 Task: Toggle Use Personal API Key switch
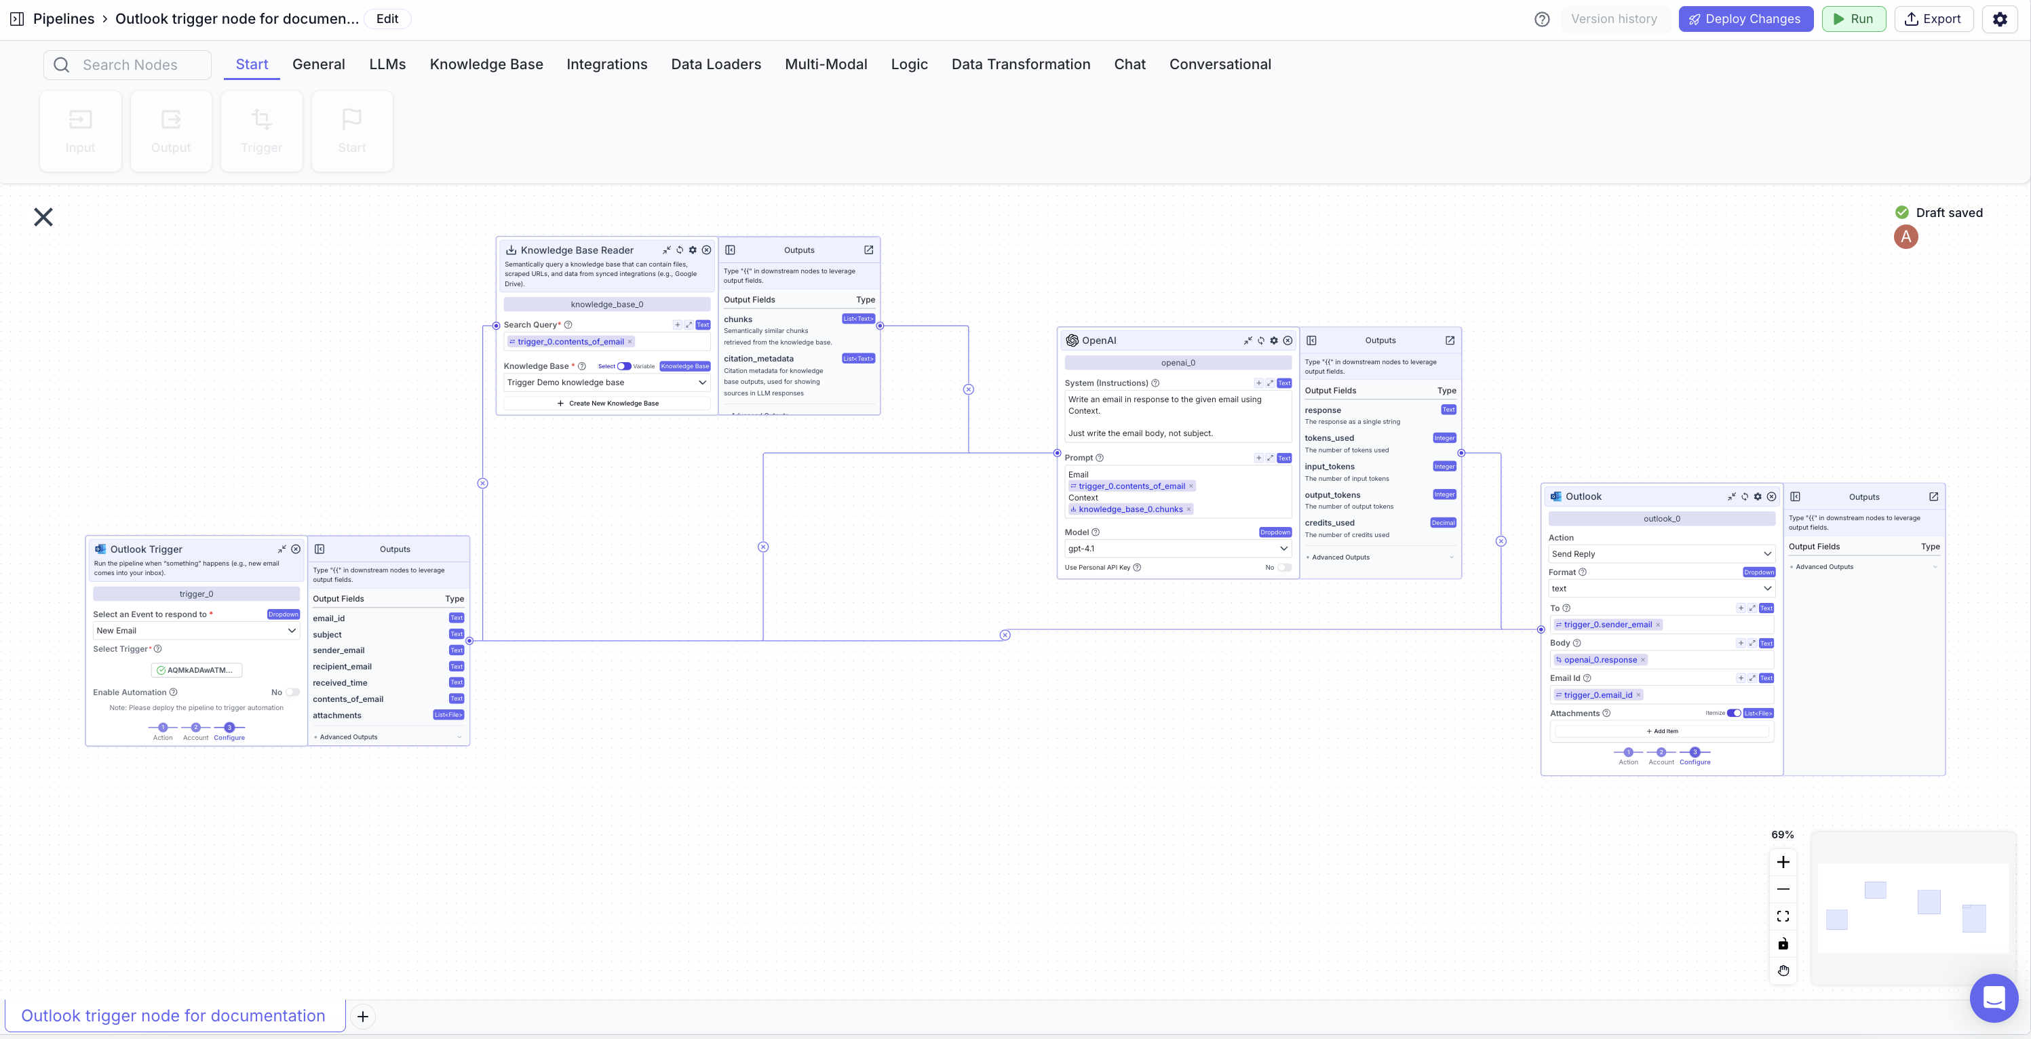tap(1284, 568)
